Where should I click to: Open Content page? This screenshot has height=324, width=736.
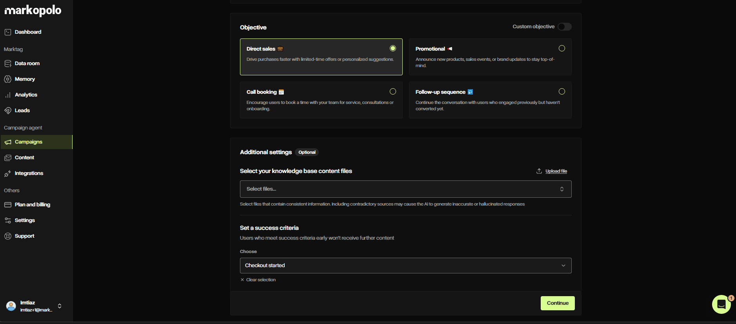coord(24,158)
